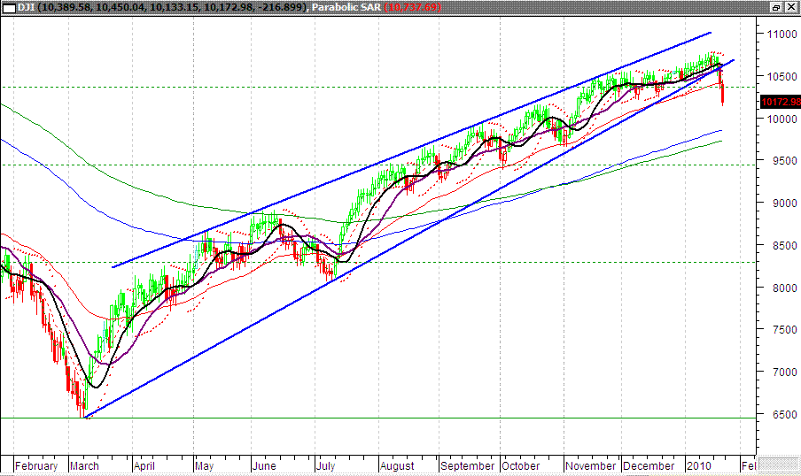801x476 pixels.
Task: Click the 8000 price axis label
Action: [x=784, y=288]
